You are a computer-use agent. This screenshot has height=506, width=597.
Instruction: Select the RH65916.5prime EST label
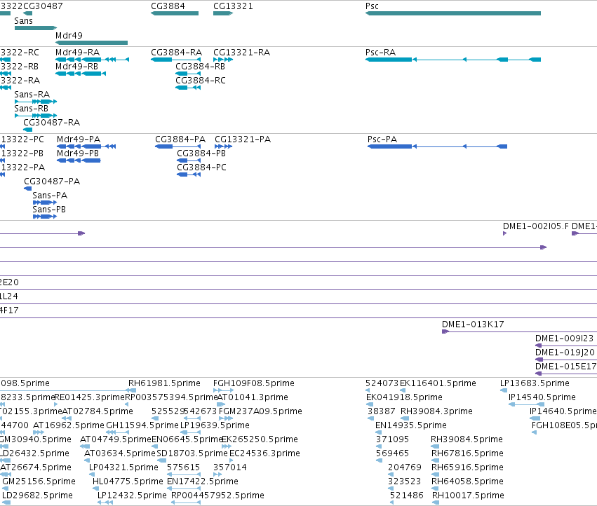(467, 467)
